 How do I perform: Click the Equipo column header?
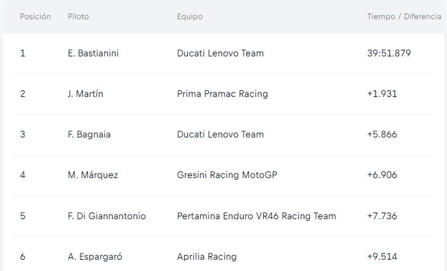[190, 17]
